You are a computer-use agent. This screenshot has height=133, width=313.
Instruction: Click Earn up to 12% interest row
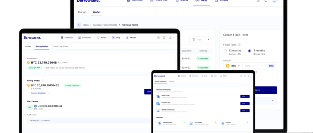pos(89,121)
